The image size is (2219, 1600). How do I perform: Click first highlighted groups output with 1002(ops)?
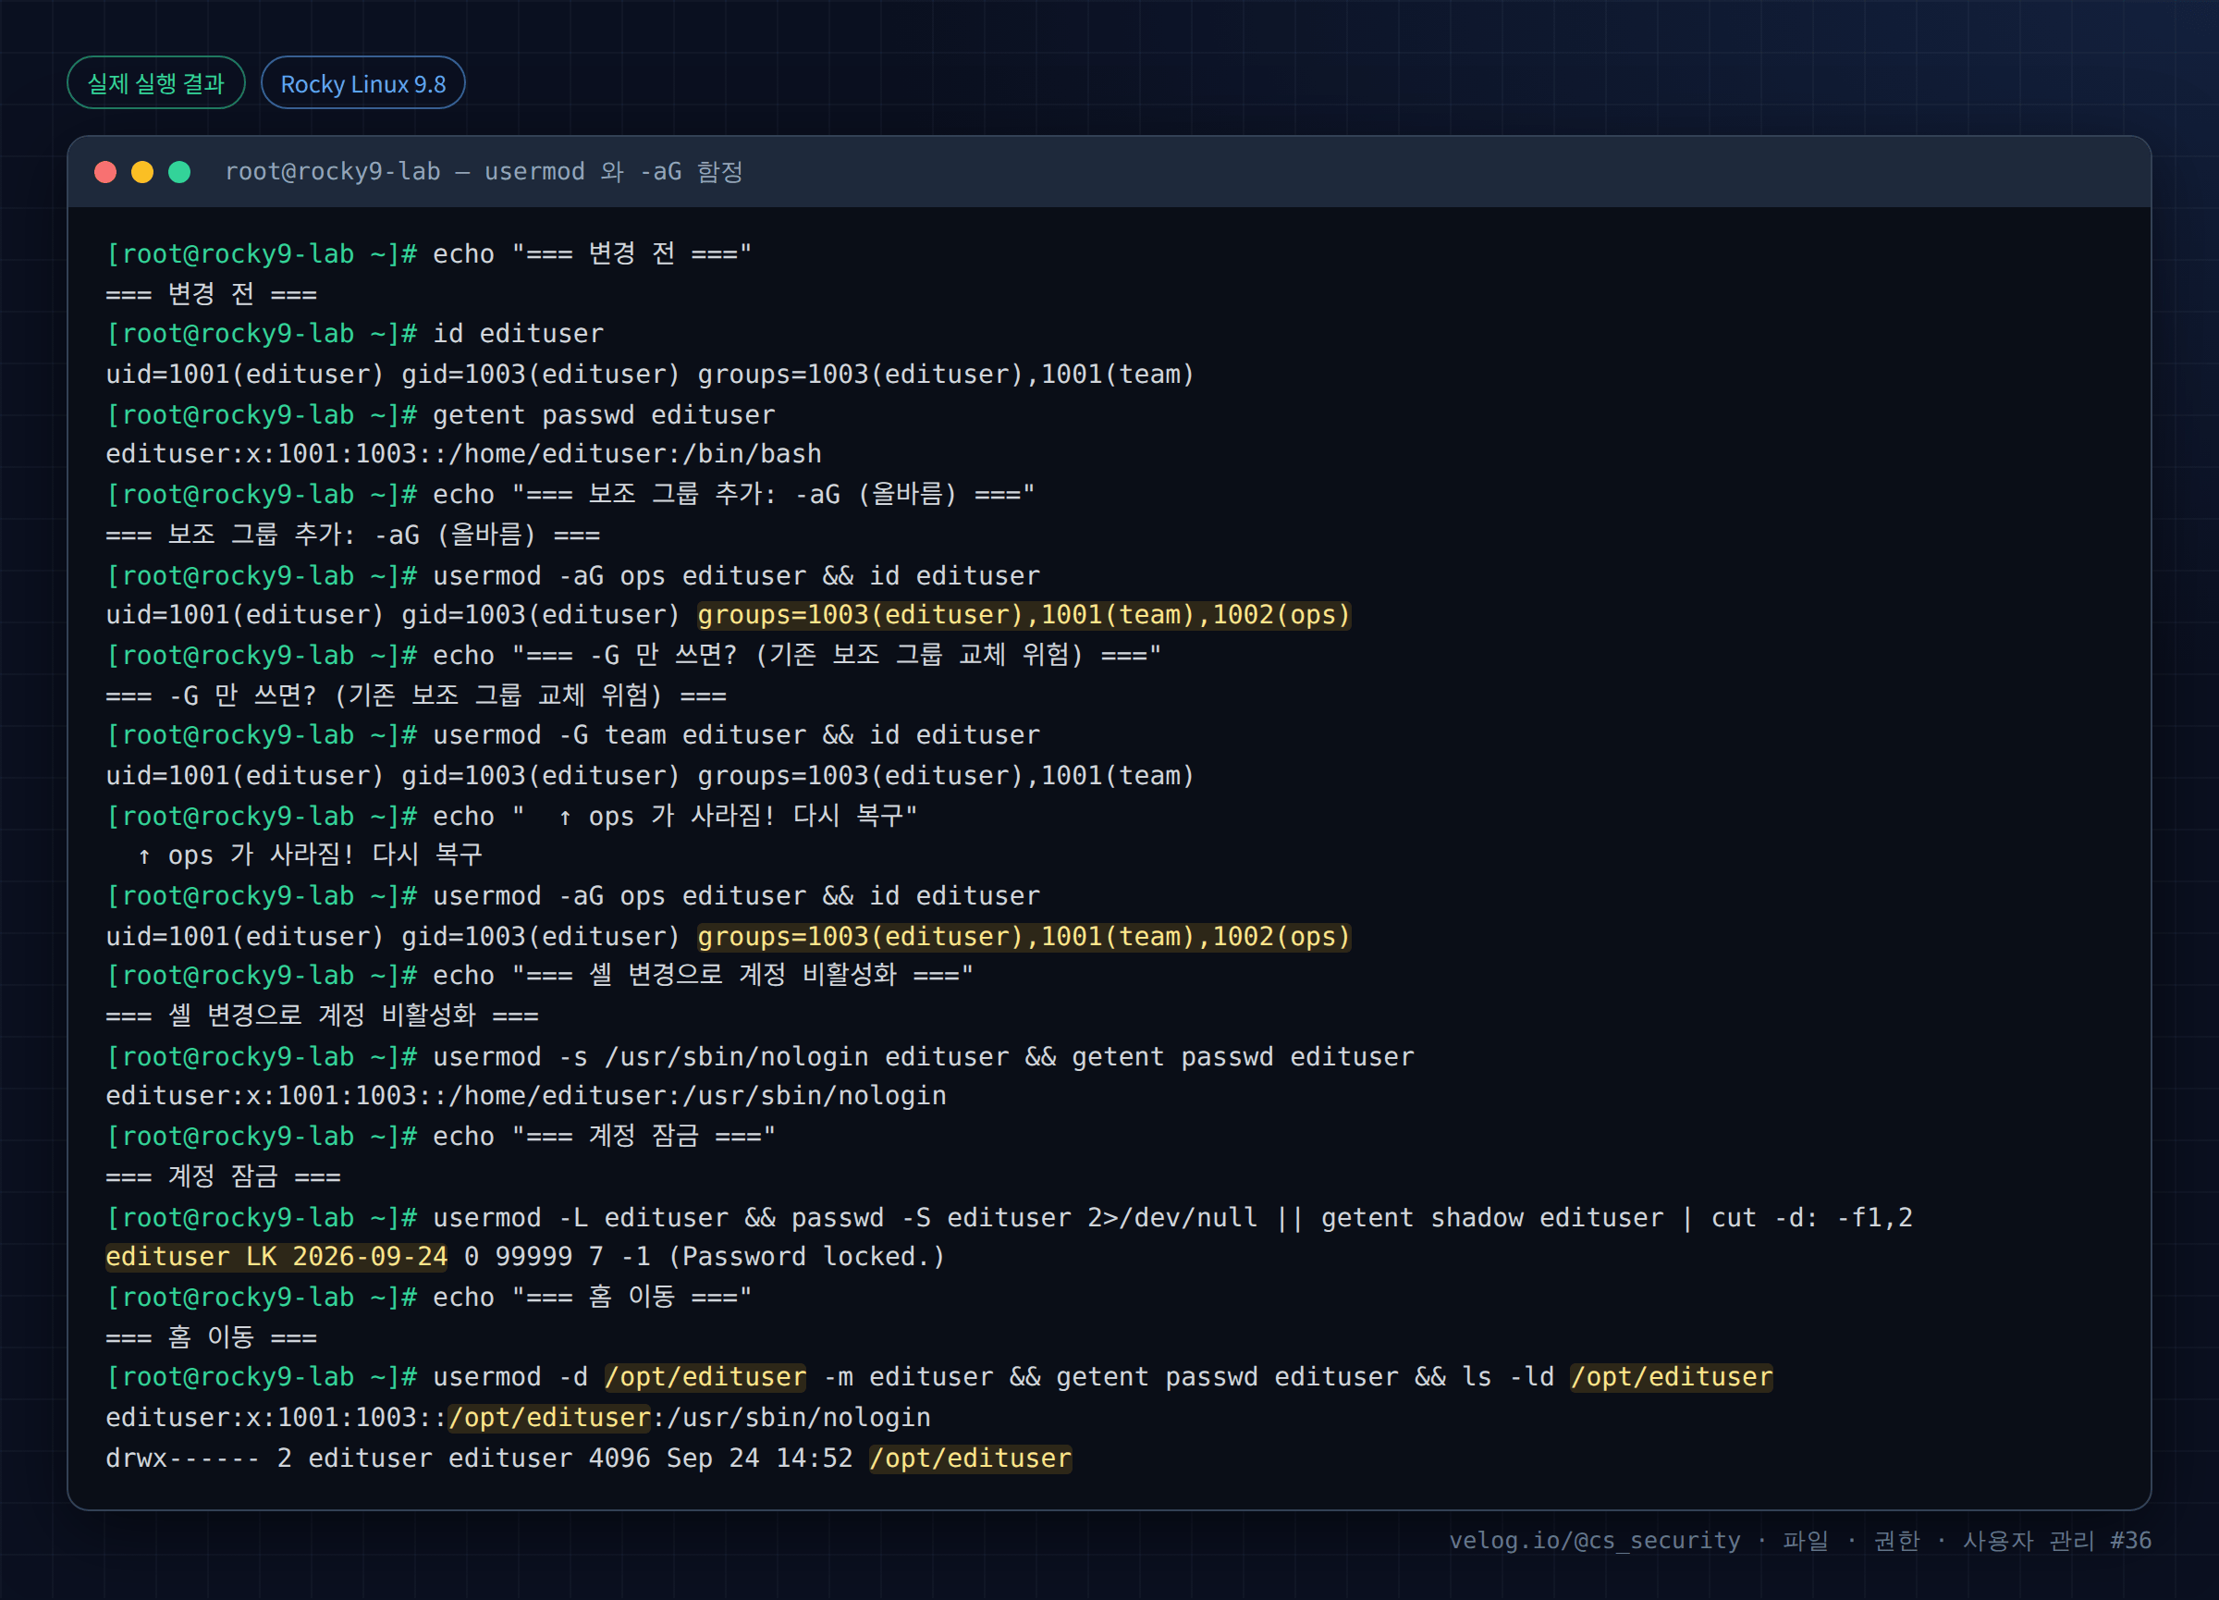(1024, 616)
